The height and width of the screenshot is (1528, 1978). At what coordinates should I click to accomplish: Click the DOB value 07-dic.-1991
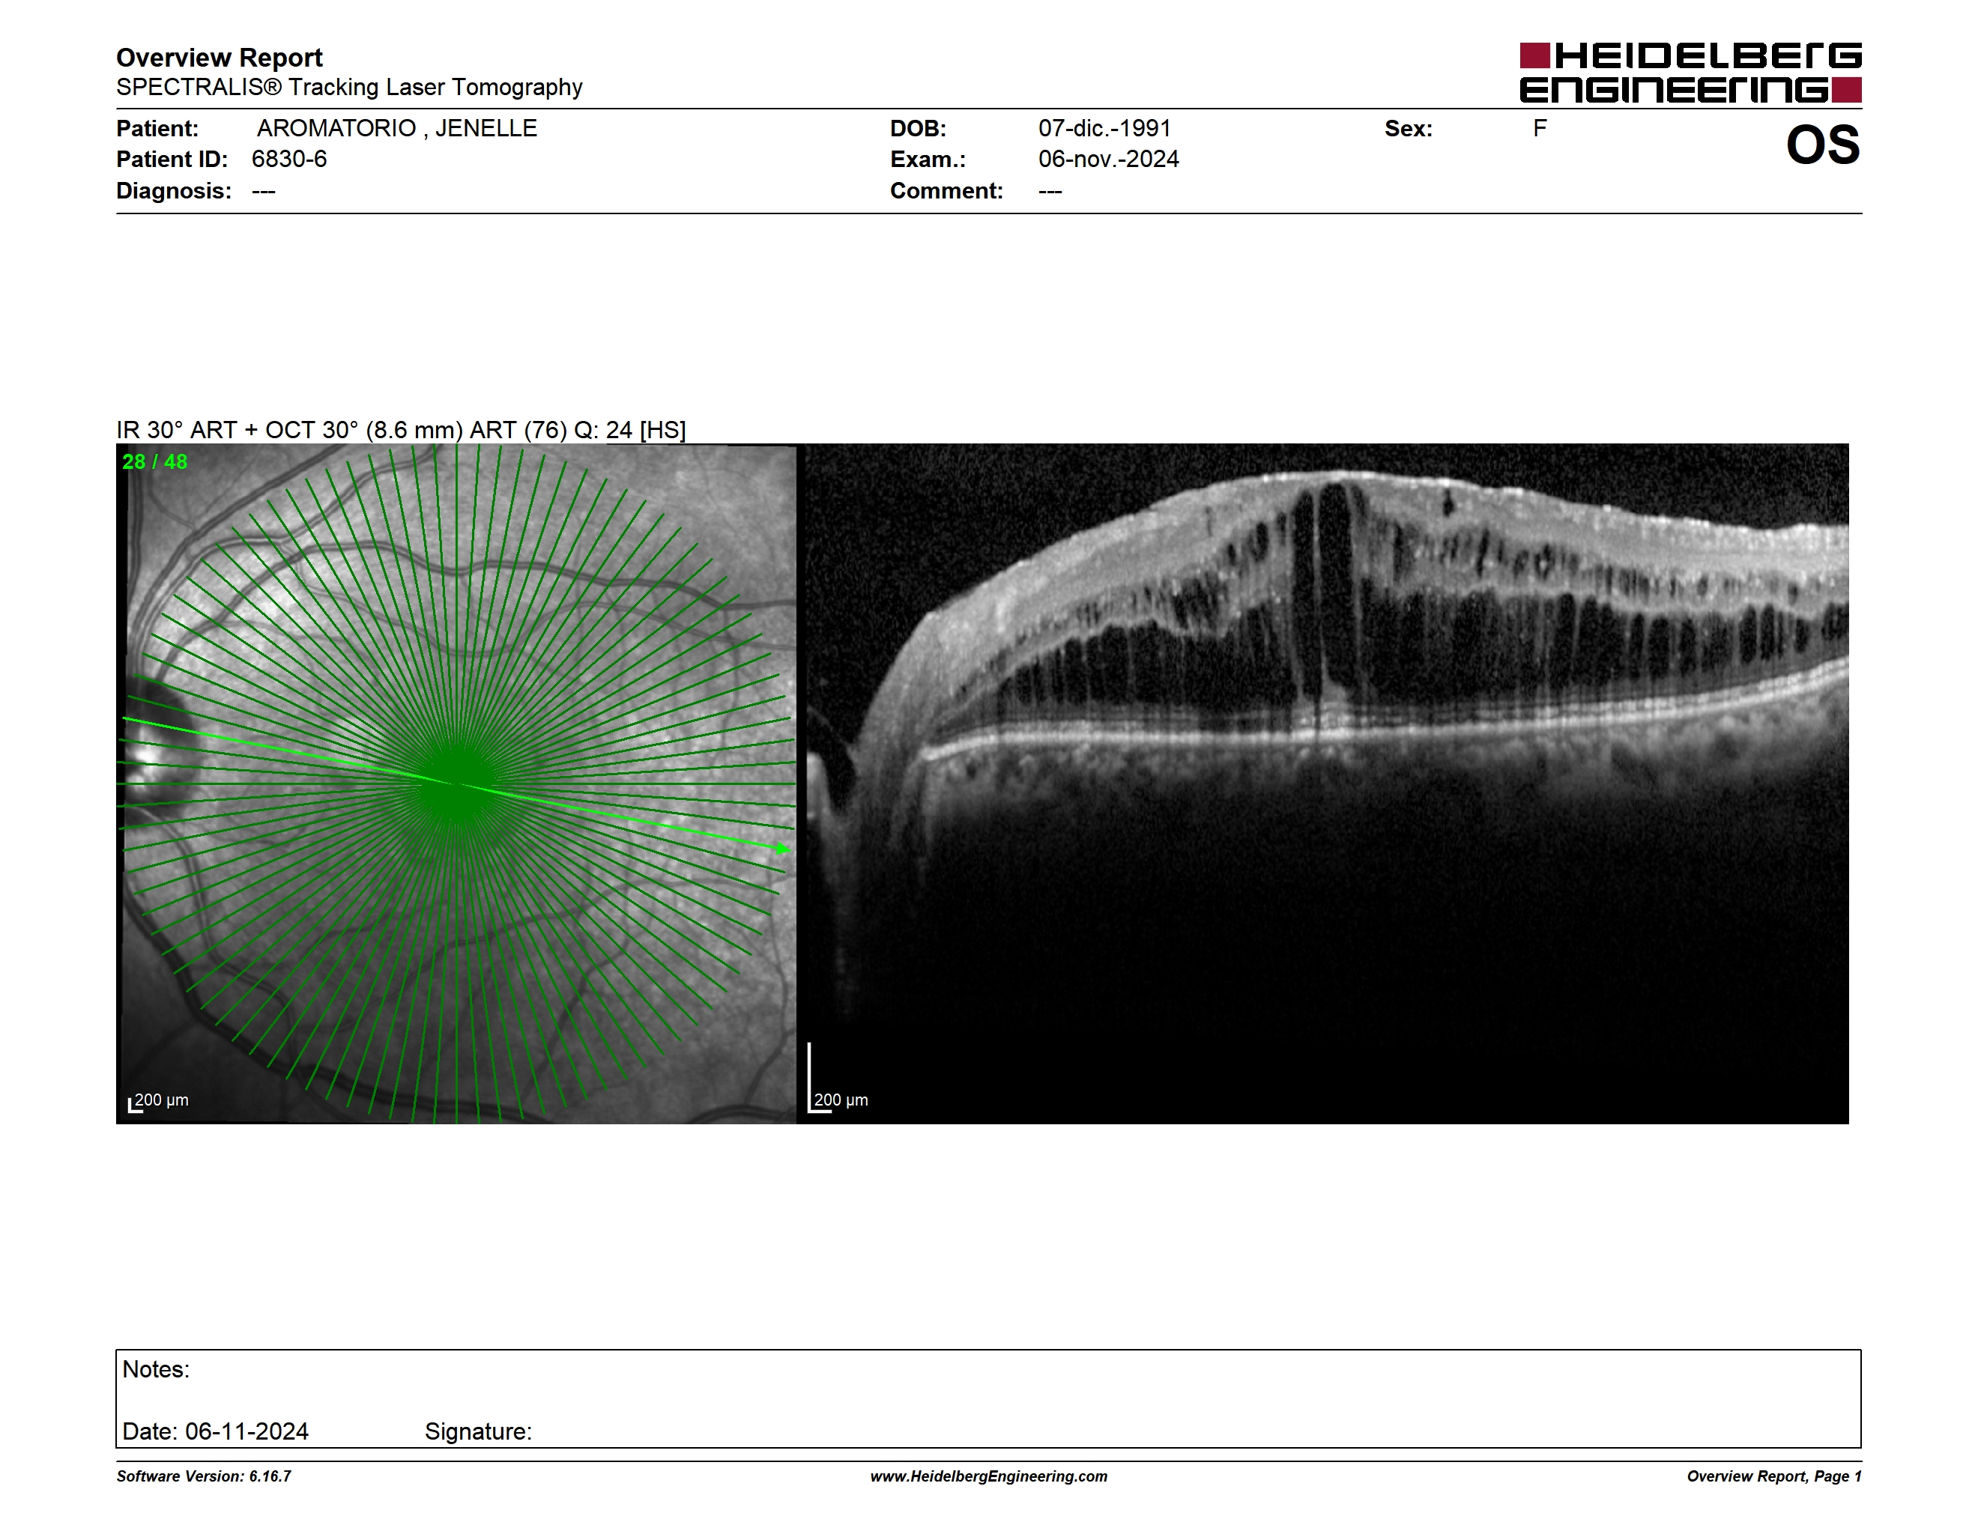coord(1105,129)
